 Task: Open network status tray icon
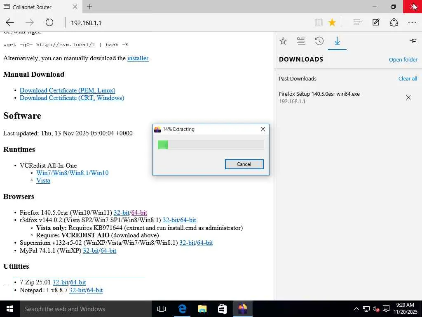(x=366, y=309)
